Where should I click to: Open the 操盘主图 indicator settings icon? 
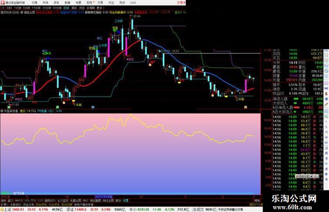coord(22,13)
